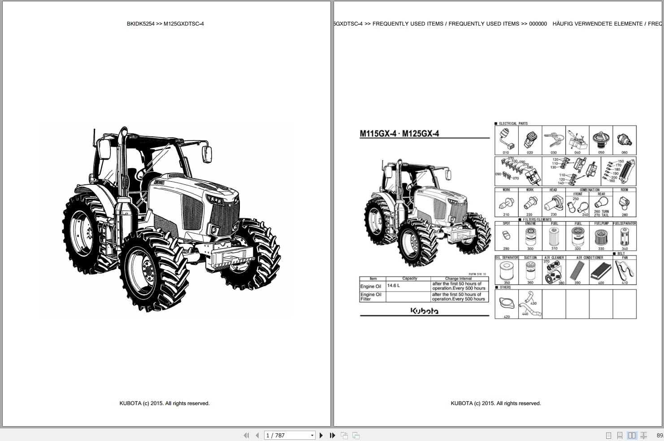The height and width of the screenshot is (441, 664).
Task: Click the right page copyright notice
Action: [x=496, y=403]
